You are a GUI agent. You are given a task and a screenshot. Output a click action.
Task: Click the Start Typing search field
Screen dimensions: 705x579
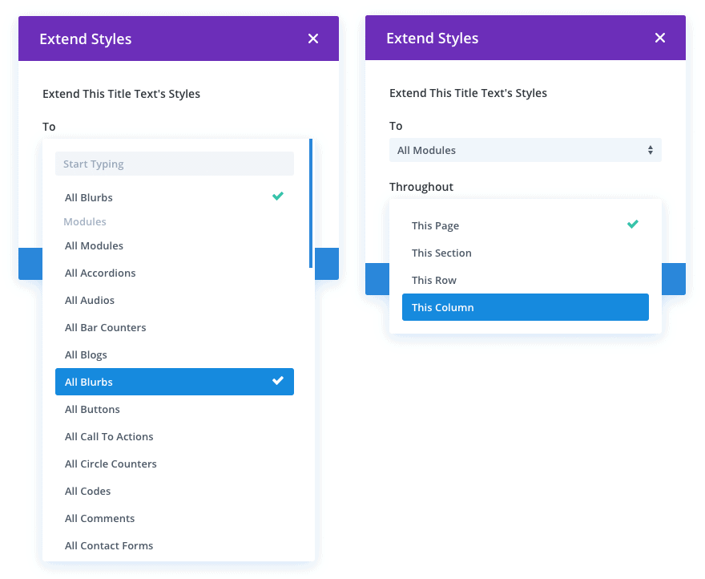tap(175, 164)
